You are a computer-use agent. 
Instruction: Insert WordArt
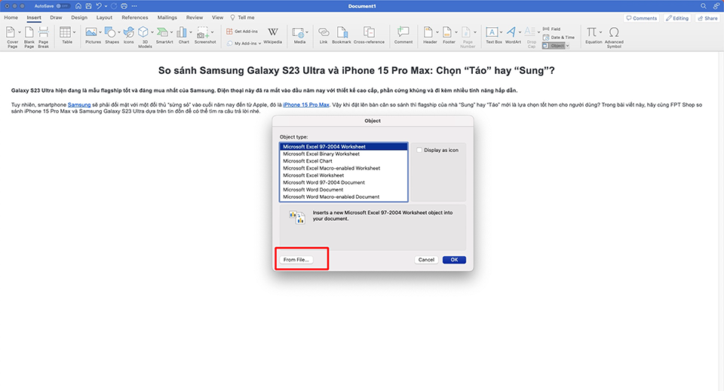click(511, 35)
